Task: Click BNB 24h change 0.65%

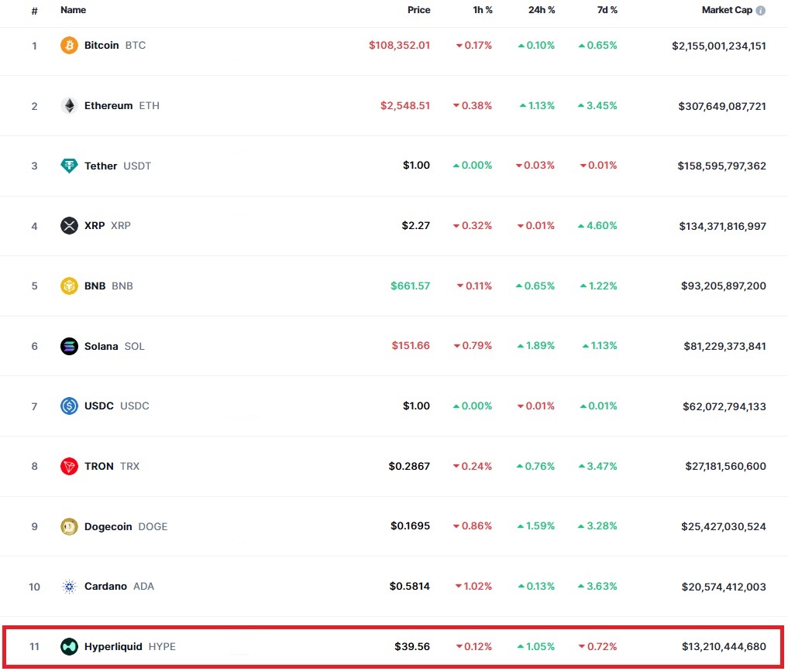Action: (535, 286)
